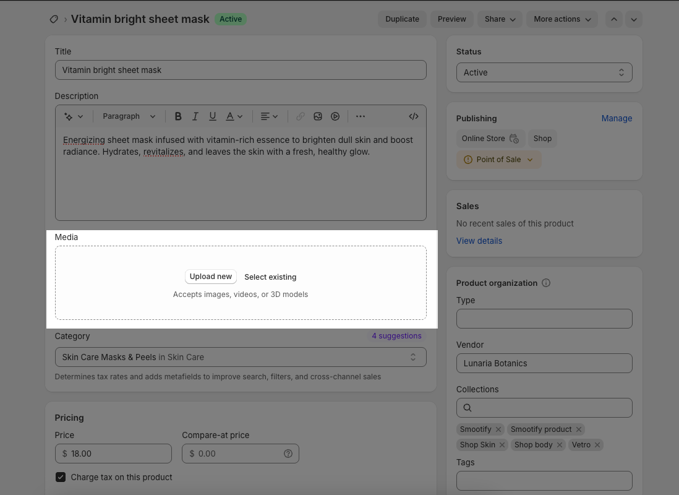
Task: Open HTML code view of description
Action: 414,116
